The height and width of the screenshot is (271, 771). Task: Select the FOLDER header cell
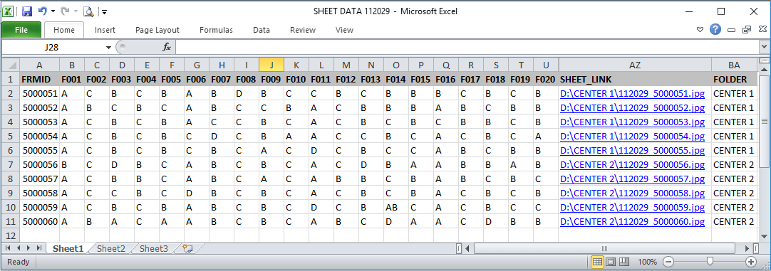(734, 79)
